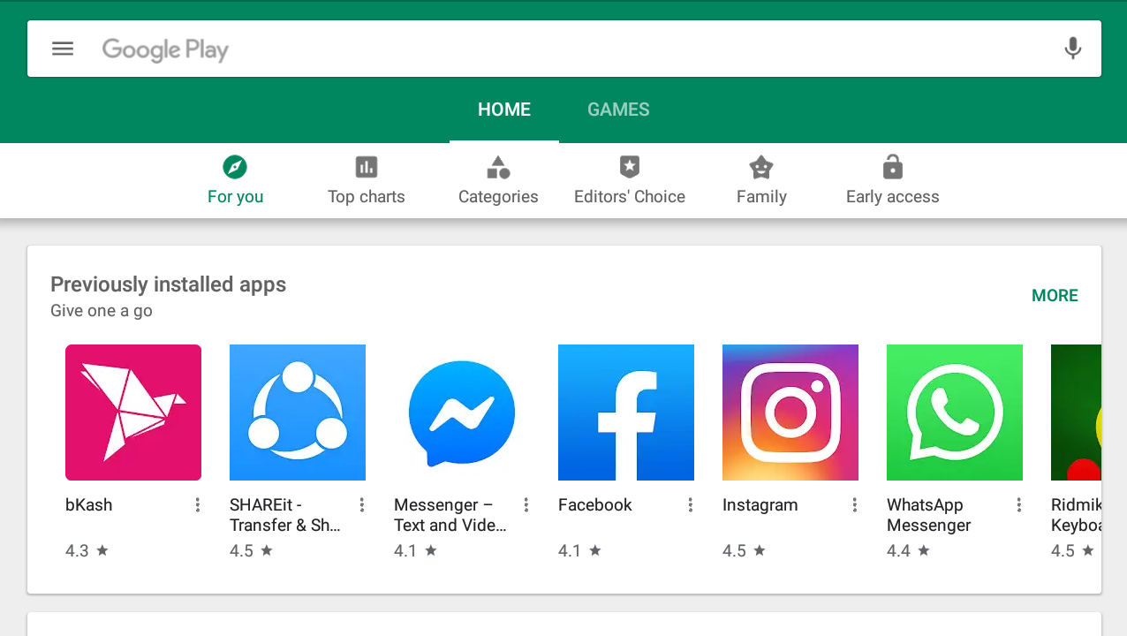Image resolution: width=1127 pixels, height=636 pixels.
Task: Click the bKash app title
Action: pos(89,505)
